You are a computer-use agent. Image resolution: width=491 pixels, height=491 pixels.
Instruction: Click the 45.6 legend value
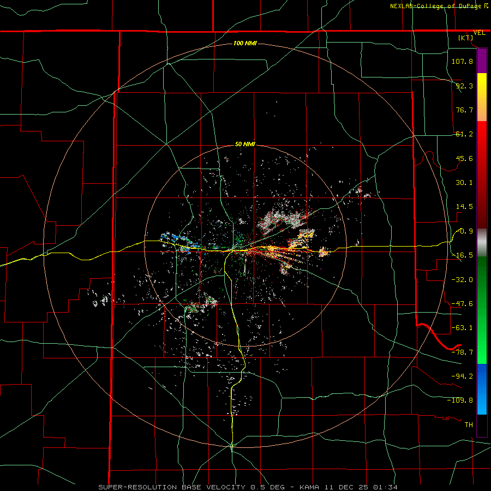pyautogui.click(x=464, y=158)
